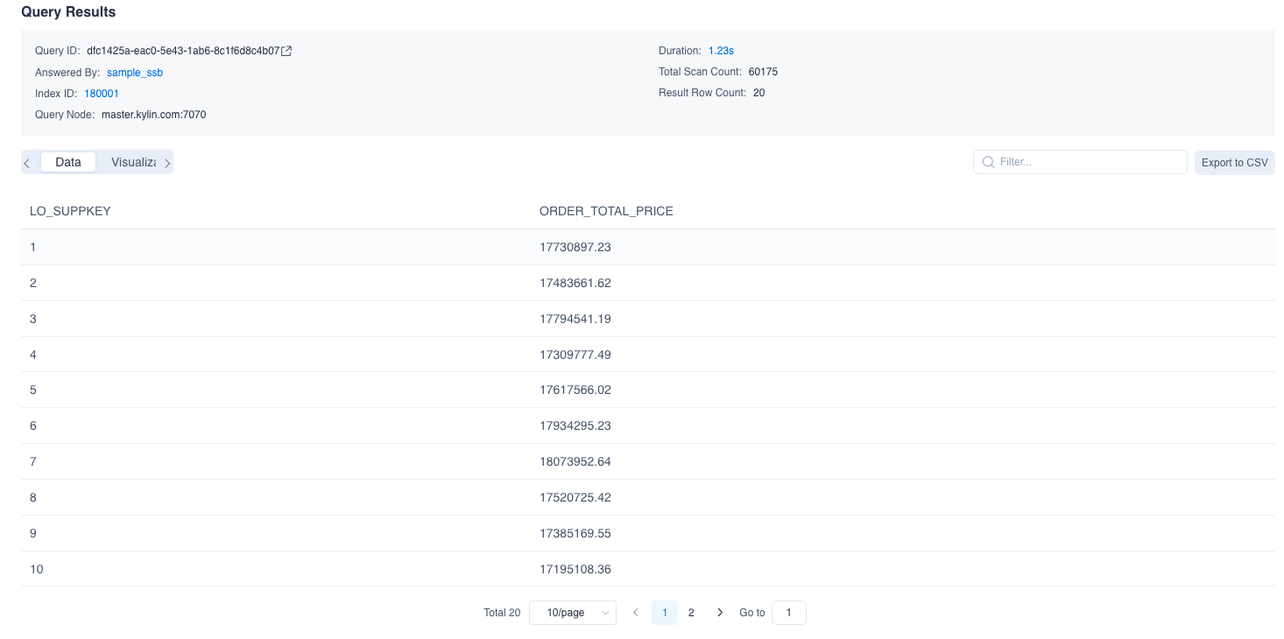The image size is (1284, 639).
Task: Switch to the Data tab
Action: (x=68, y=162)
